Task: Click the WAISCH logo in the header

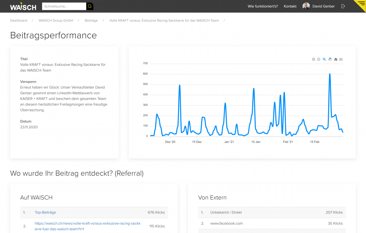Action: (x=23, y=6)
